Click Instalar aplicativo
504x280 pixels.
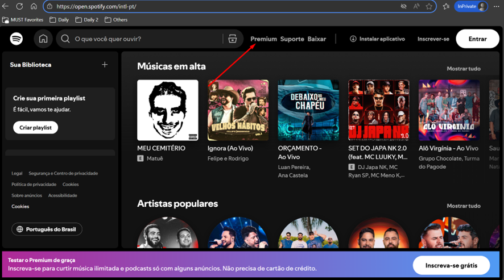coord(377,39)
